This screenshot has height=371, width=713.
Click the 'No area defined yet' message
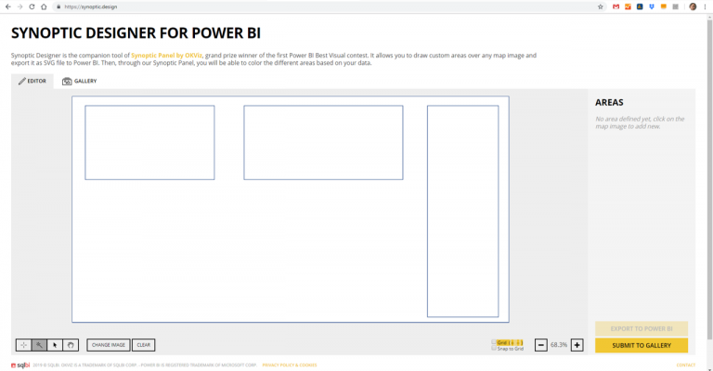640,122
